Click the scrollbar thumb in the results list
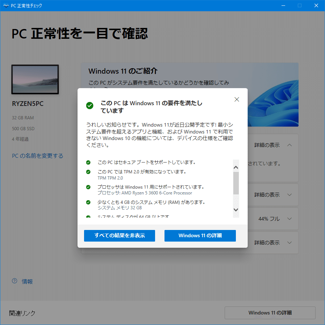325x325 pixels. coord(236,183)
